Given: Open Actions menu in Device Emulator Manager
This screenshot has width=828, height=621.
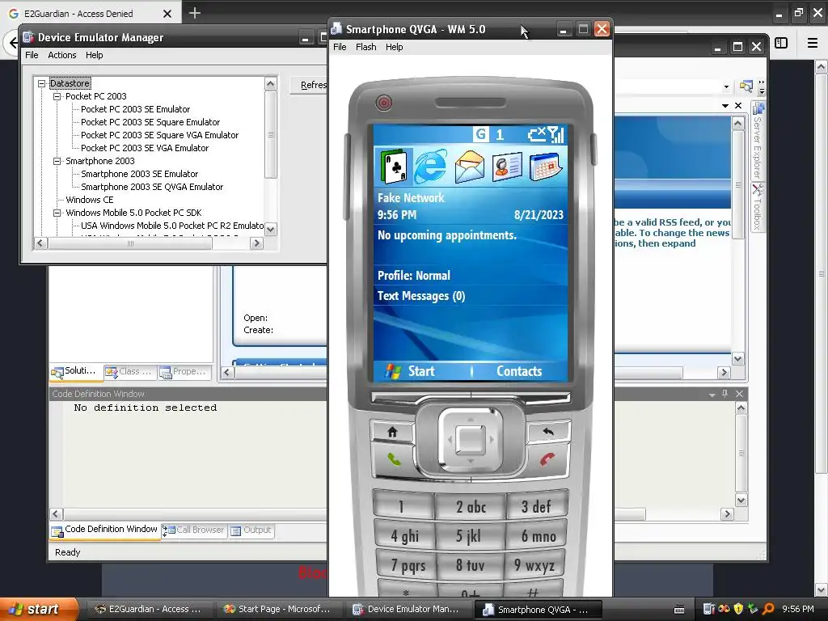Looking at the screenshot, I should pos(62,55).
